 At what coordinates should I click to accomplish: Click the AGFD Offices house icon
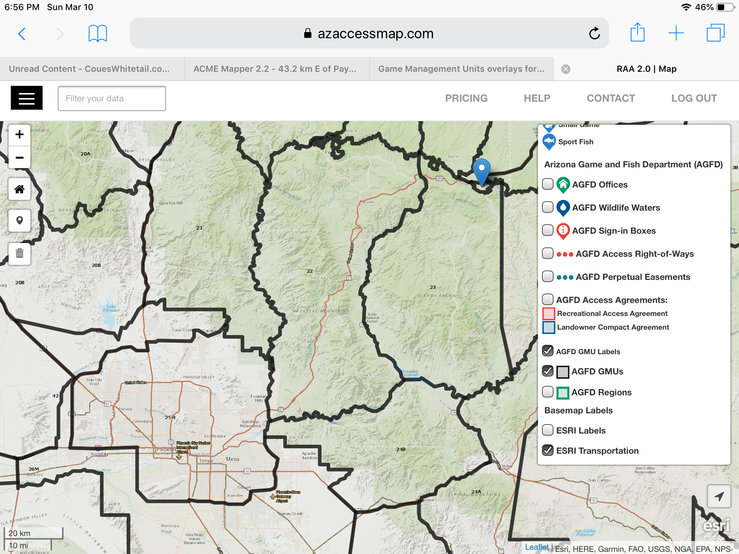(563, 185)
